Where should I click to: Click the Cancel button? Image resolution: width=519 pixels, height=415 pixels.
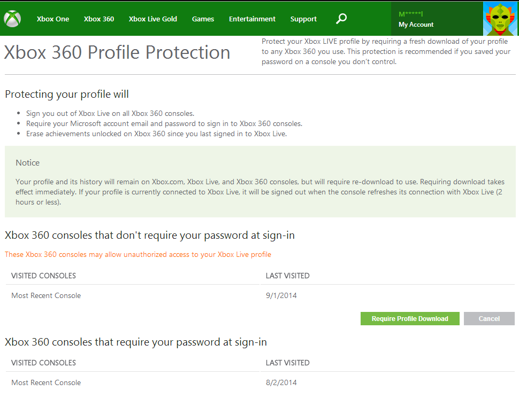tap(489, 318)
